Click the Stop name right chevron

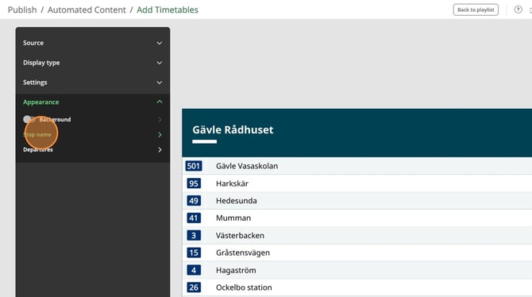tap(160, 135)
